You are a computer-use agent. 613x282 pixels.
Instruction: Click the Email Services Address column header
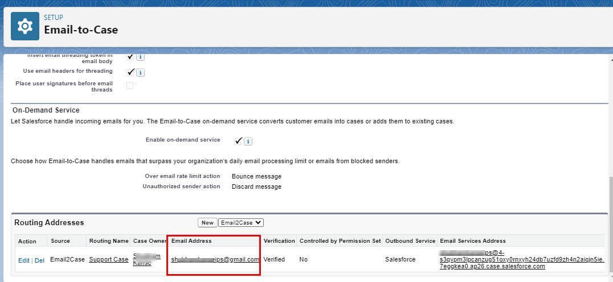point(473,241)
